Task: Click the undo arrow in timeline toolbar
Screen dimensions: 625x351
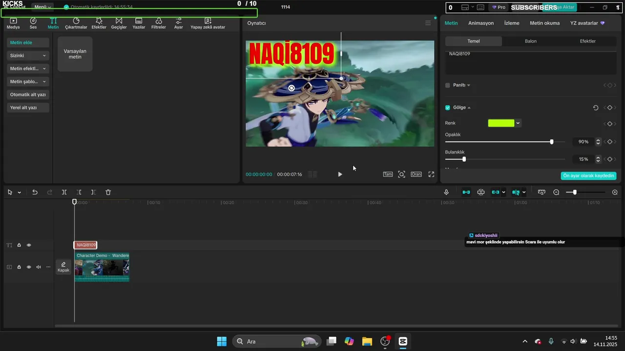Action: tap(35, 192)
